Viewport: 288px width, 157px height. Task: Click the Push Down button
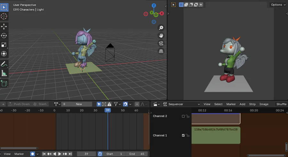(x=19, y=104)
